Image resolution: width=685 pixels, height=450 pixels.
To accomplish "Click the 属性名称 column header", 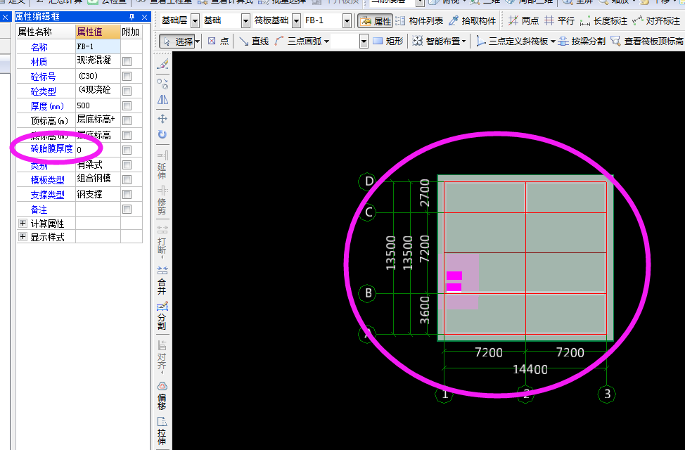I will click(46, 32).
